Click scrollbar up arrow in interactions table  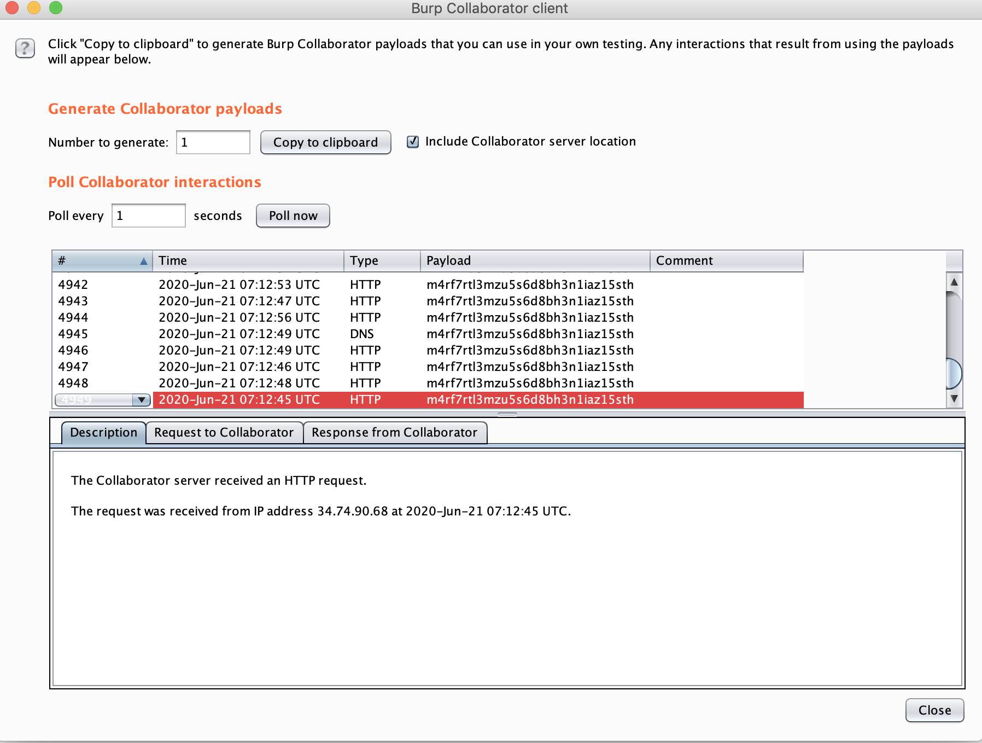(x=954, y=282)
